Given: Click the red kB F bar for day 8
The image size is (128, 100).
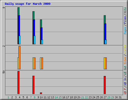Looking at the screenshot, I should pyautogui.click(x=33, y=85).
